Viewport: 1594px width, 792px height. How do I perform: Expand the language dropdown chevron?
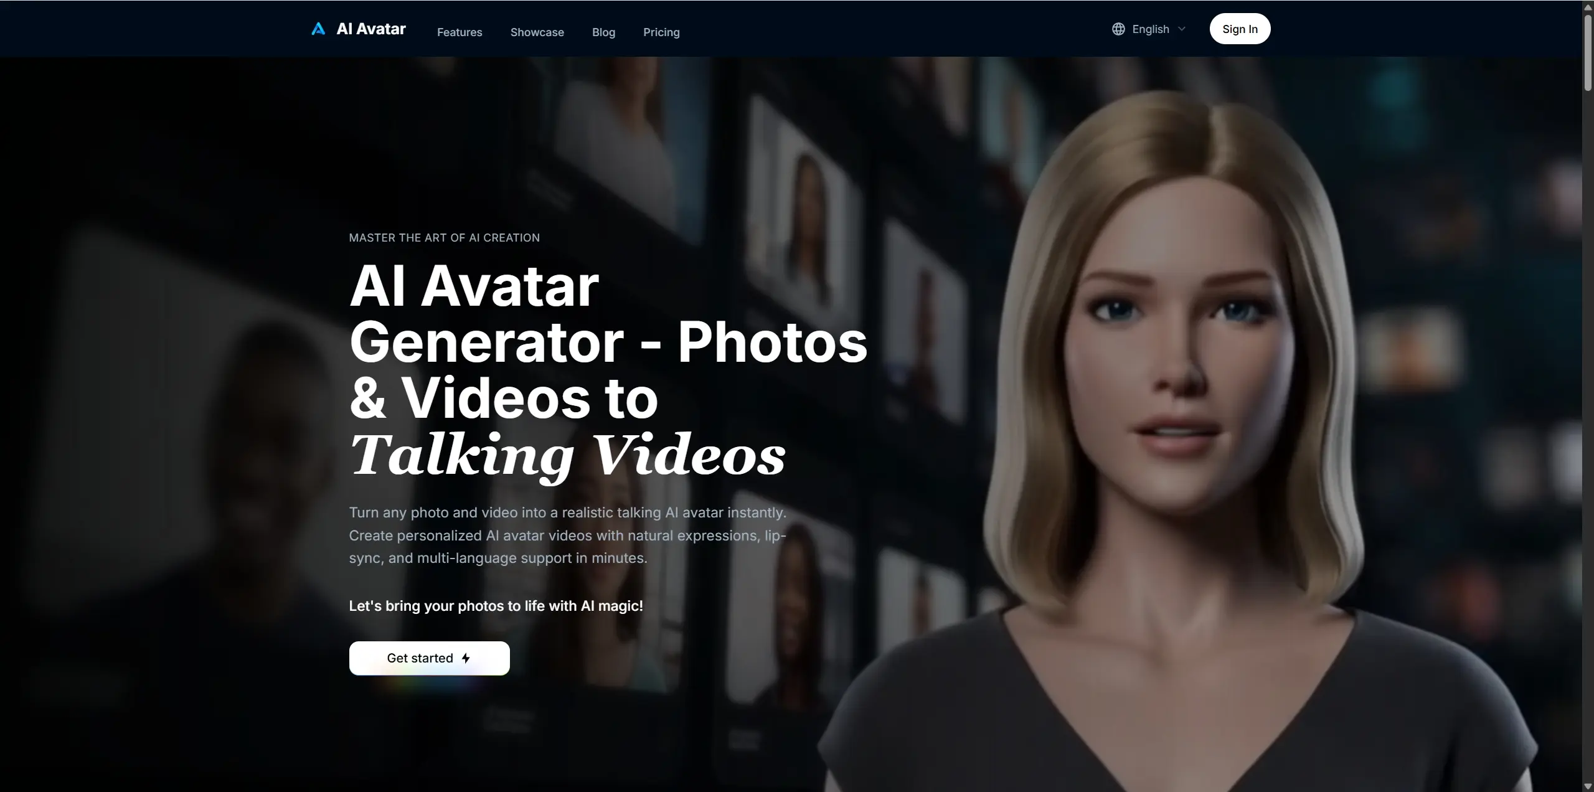pos(1182,29)
